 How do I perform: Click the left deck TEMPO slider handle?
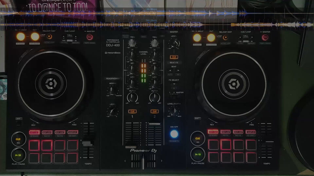tap(87, 143)
